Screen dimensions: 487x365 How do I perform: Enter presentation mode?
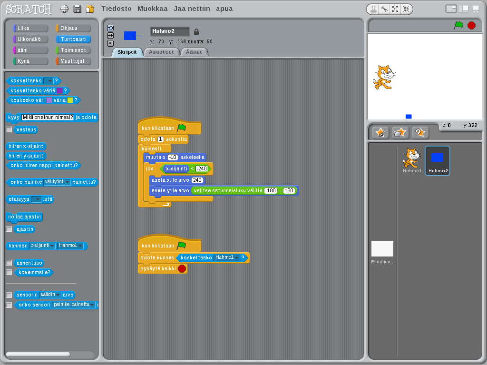(x=476, y=9)
